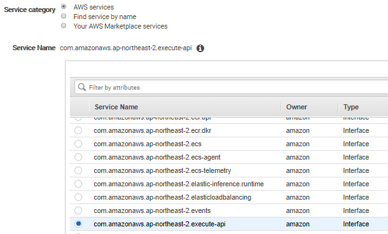Select the elastic-inference.runtime radio button
Viewport: 388px width, 234px height.
tap(78, 184)
